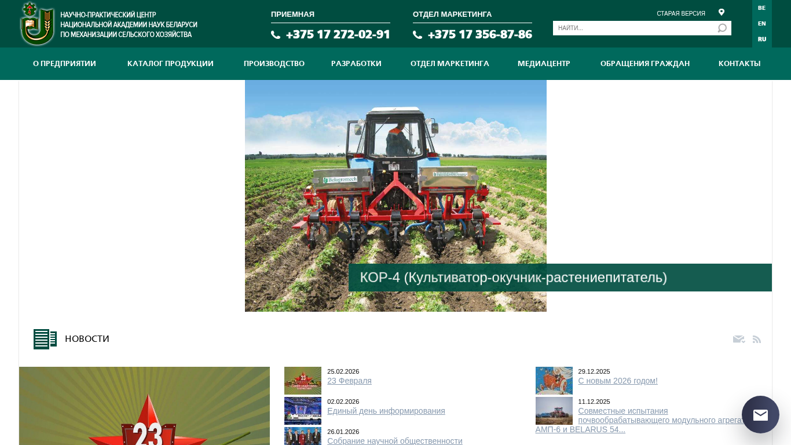Open the О ПРЕДПРИЯТИИ menu
Image resolution: width=791 pixels, height=445 pixels.
(x=64, y=64)
